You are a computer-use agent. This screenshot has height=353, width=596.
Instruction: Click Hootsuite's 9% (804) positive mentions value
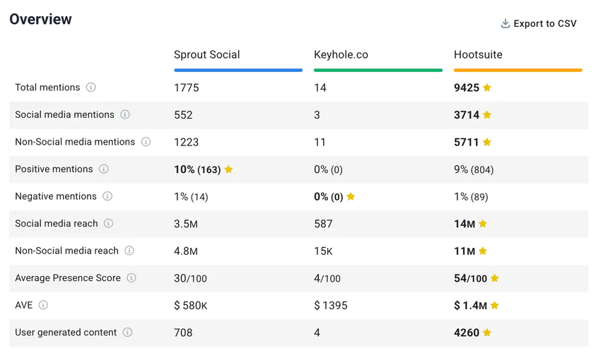(474, 169)
